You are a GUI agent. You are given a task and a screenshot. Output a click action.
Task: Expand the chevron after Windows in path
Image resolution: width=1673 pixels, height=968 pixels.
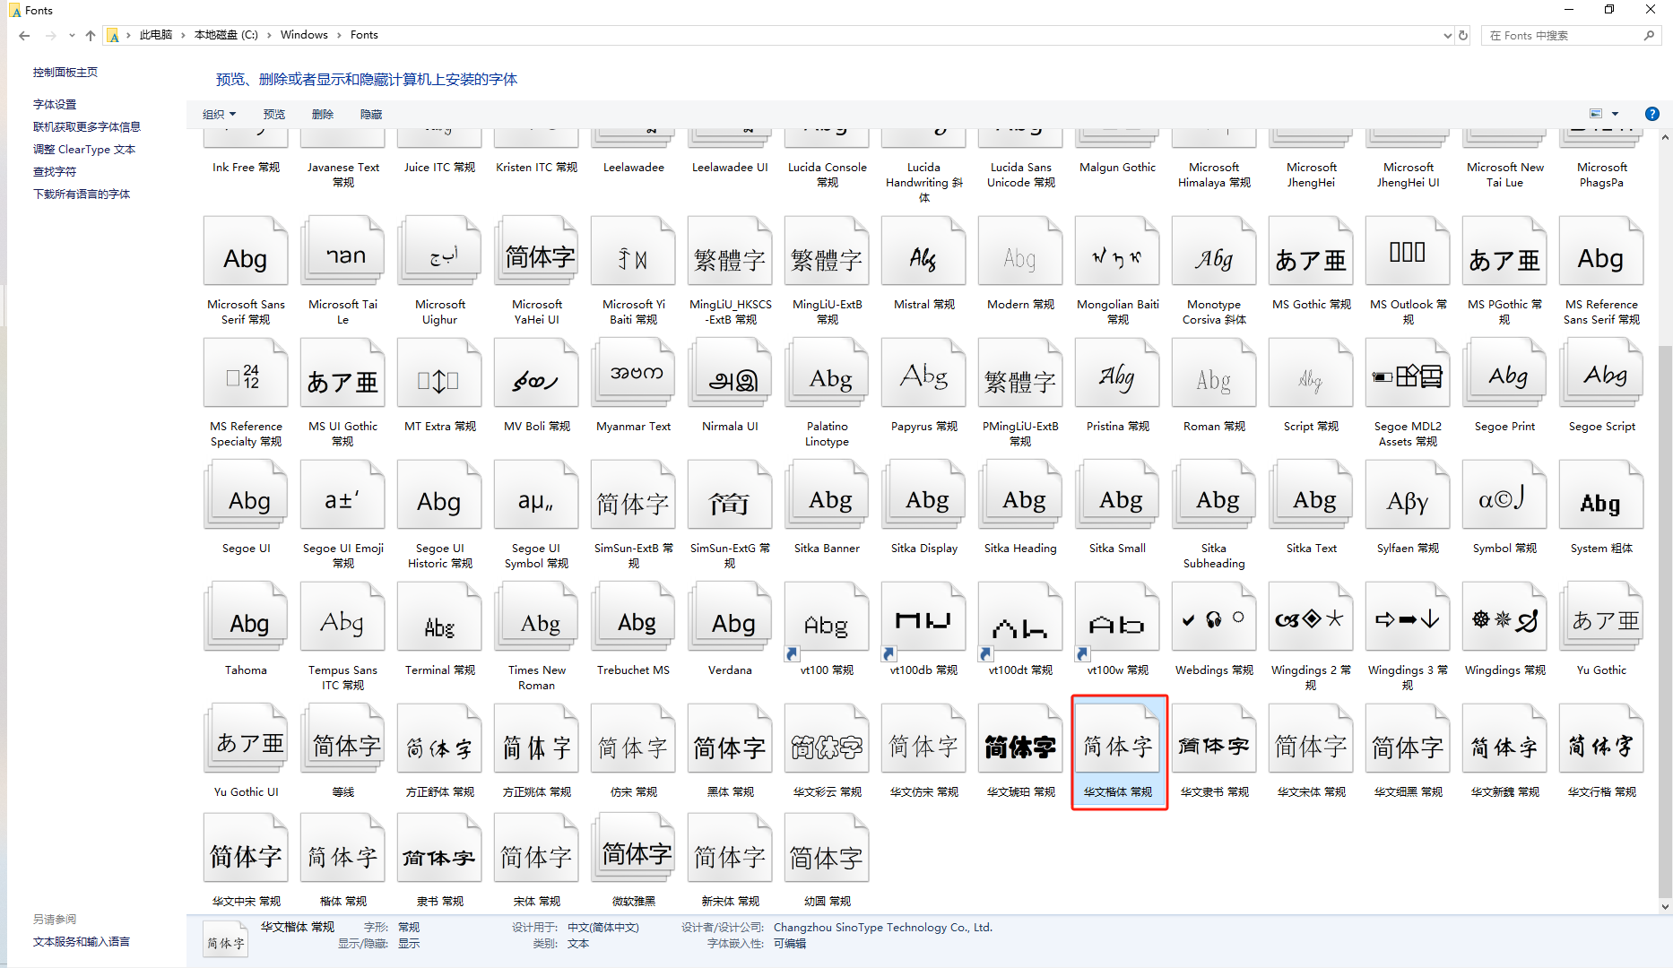(340, 35)
